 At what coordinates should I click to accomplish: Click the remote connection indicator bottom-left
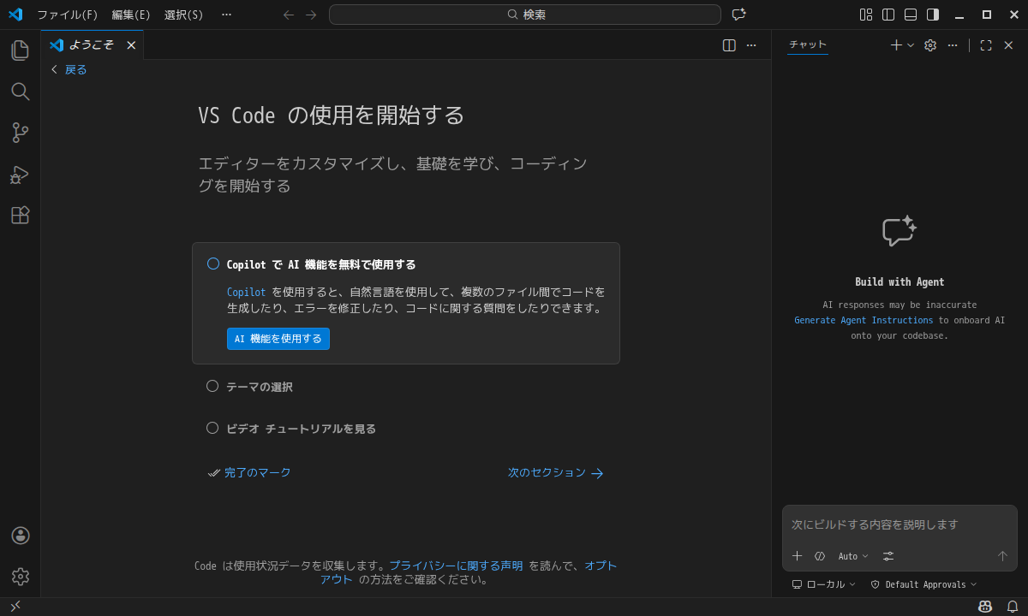tap(15, 606)
